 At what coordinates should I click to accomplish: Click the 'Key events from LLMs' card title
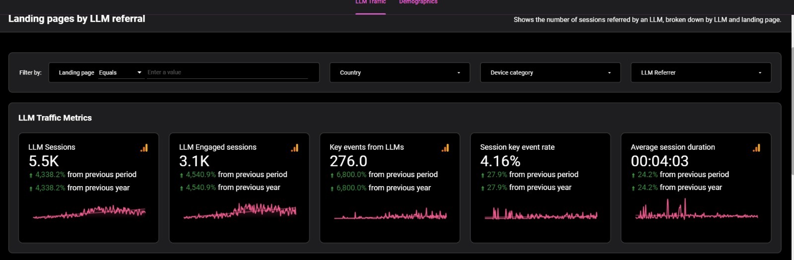tap(367, 147)
